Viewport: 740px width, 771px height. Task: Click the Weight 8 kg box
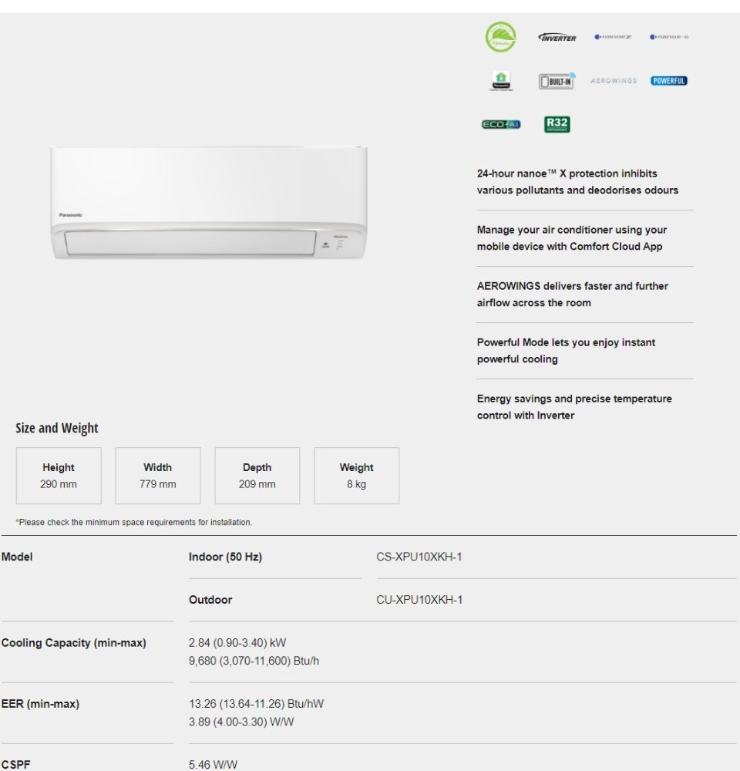(x=356, y=476)
